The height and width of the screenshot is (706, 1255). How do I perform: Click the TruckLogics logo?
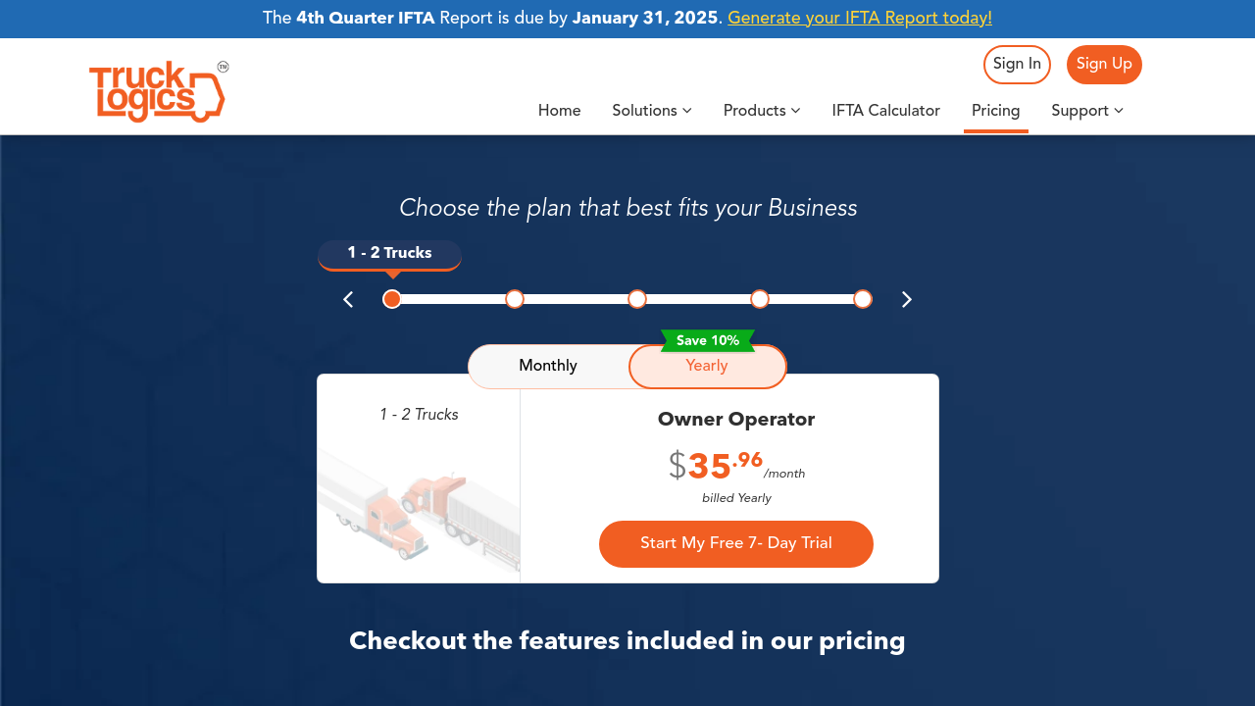[x=158, y=91]
